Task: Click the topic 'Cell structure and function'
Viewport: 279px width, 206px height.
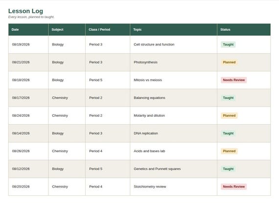Action: pyautogui.click(x=154, y=44)
